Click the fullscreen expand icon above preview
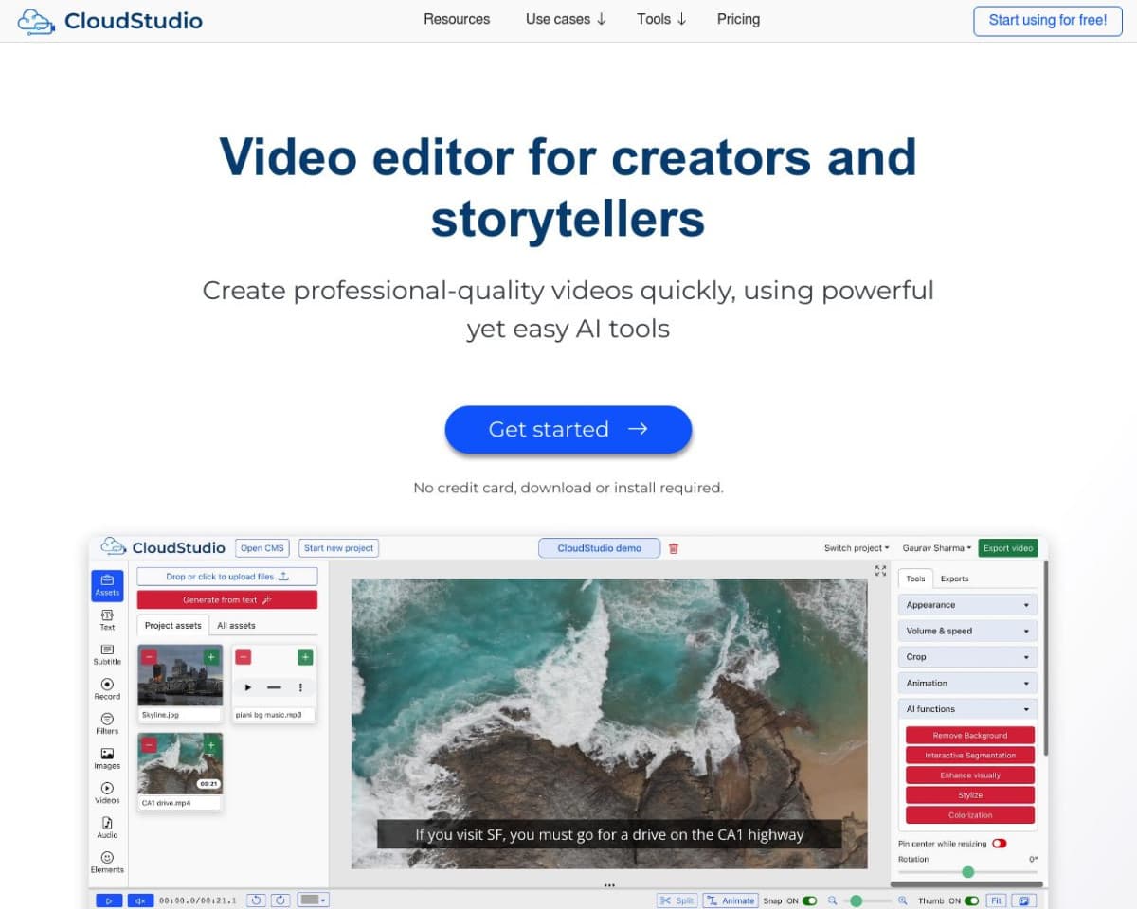Viewport: 1137px width, 909px height. pos(880,571)
